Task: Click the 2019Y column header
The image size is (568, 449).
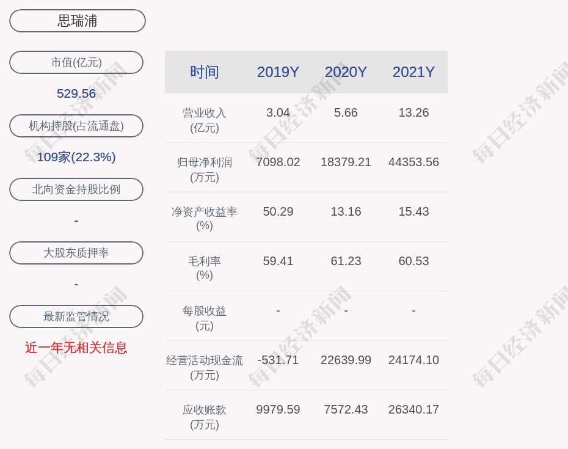Action: coord(278,71)
